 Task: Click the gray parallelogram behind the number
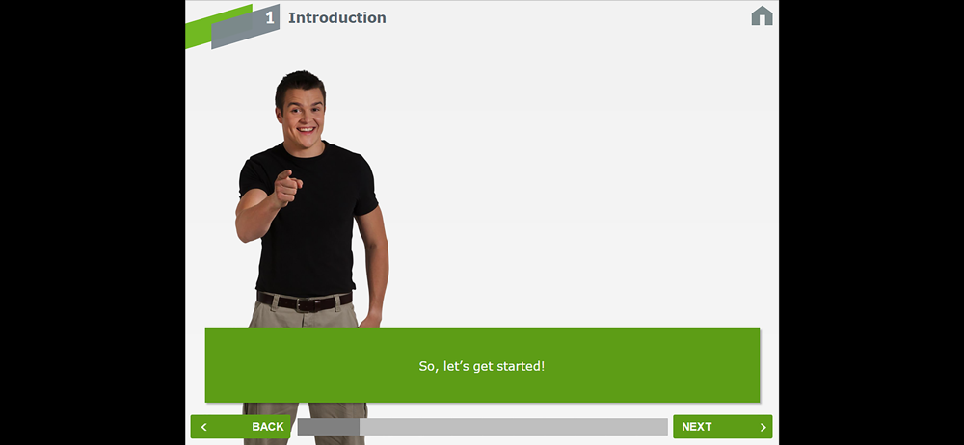(245, 26)
